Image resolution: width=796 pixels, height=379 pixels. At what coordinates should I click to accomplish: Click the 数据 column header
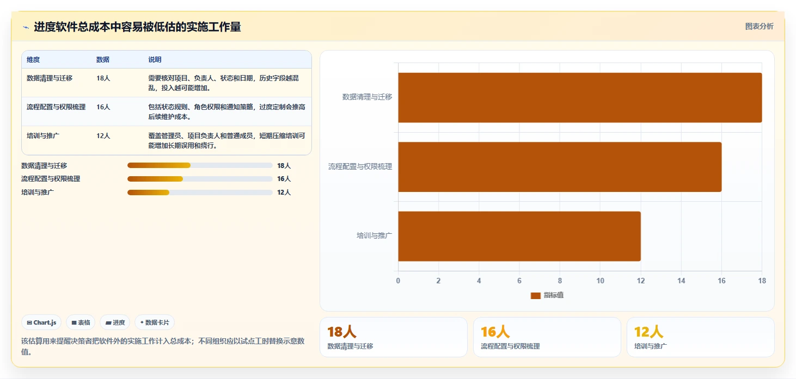(103, 60)
